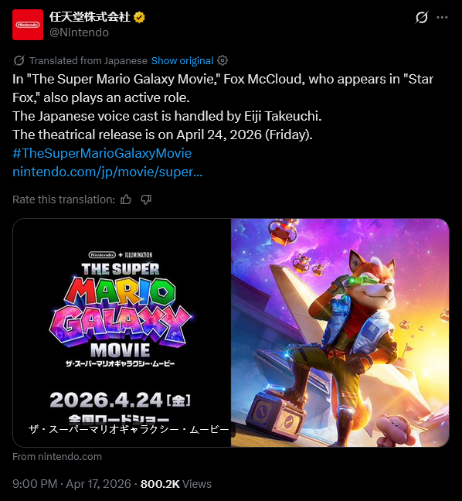Click 'Translated from Japanese' label
This screenshot has width=462, height=501.
(x=88, y=61)
